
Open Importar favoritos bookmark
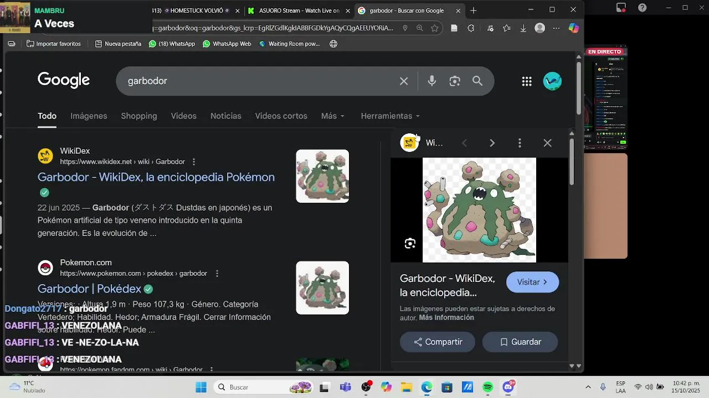[53, 44]
